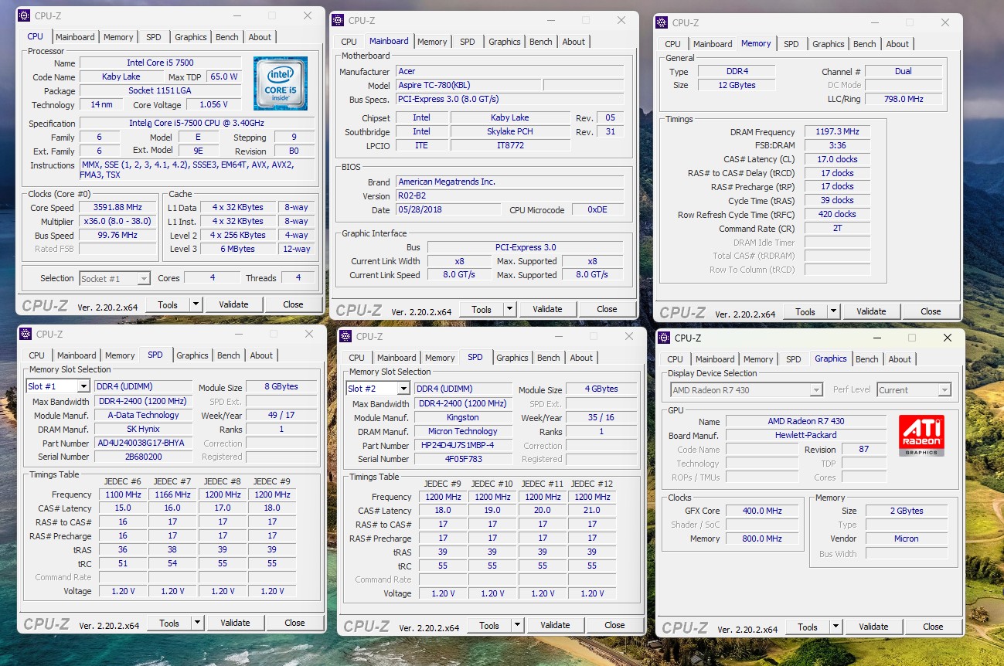Click the part number "AD4U240038G17-BHYA"
This screenshot has height=666, width=1004.
(144, 443)
